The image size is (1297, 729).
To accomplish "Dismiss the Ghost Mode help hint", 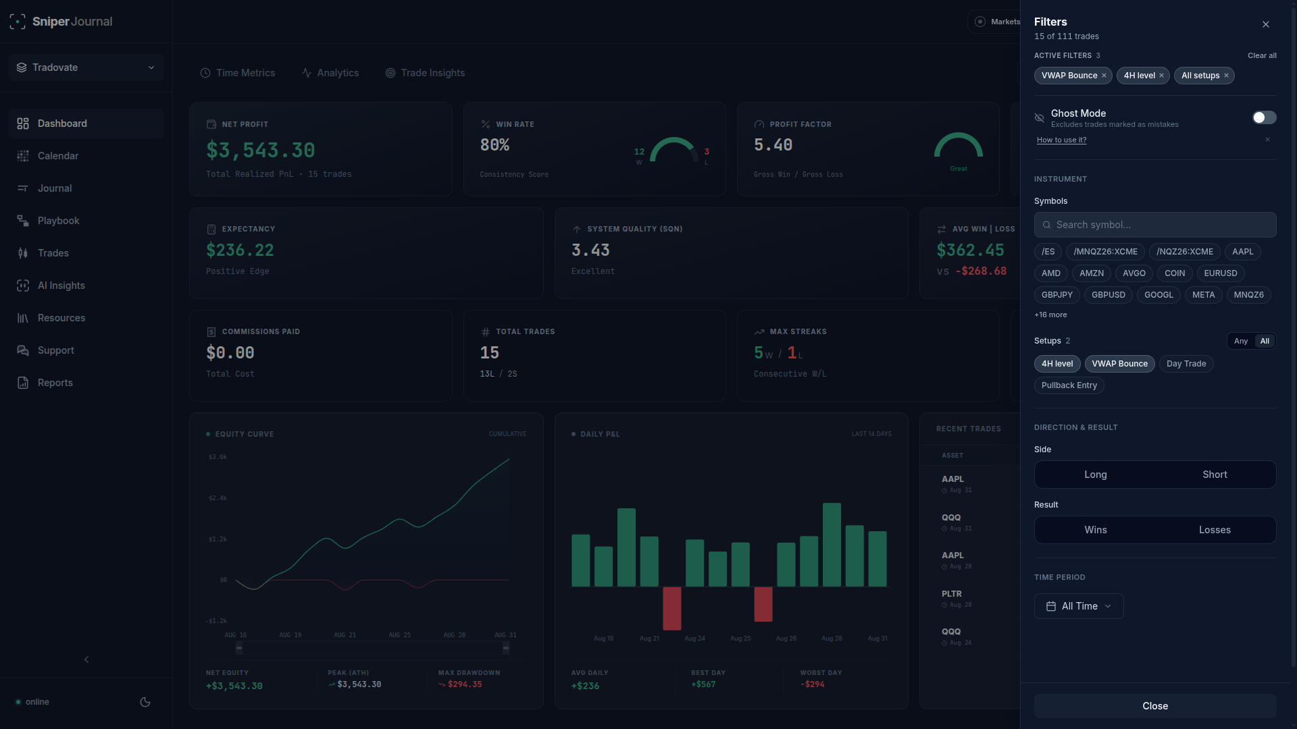I will pos(1267,140).
